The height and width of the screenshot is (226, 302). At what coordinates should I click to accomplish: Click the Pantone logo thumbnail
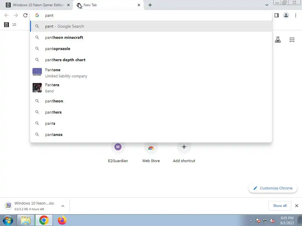click(x=37, y=73)
